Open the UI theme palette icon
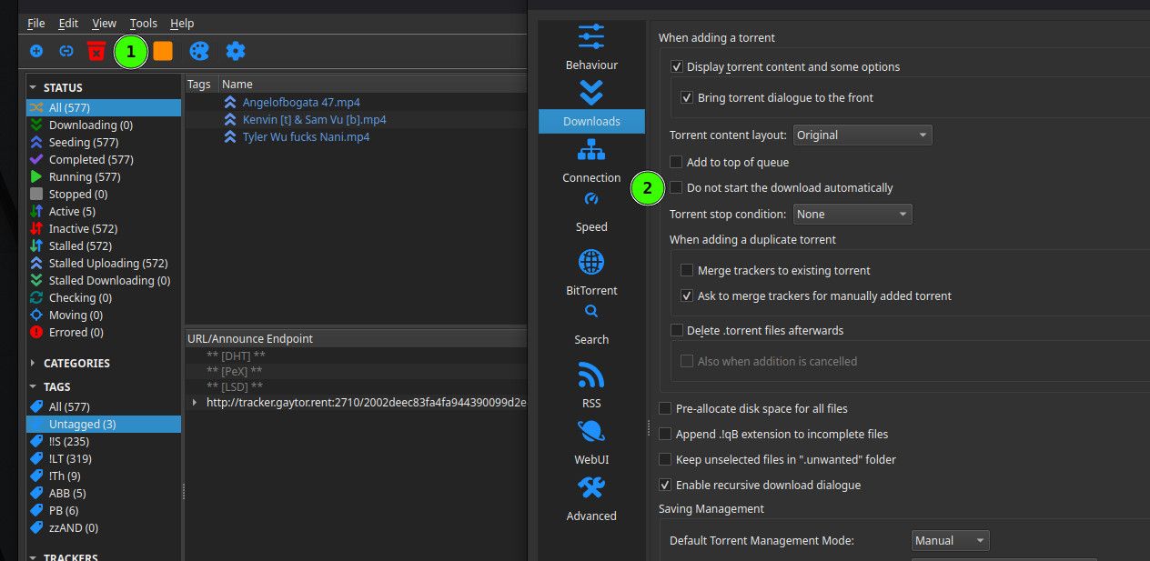 coord(198,52)
